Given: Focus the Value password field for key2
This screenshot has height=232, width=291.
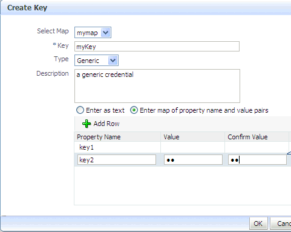Looking at the screenshot, I should tap(193, 160).
